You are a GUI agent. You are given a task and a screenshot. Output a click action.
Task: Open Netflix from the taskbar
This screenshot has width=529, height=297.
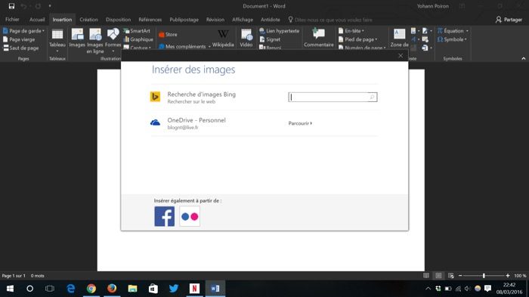(x=194, y=289)
